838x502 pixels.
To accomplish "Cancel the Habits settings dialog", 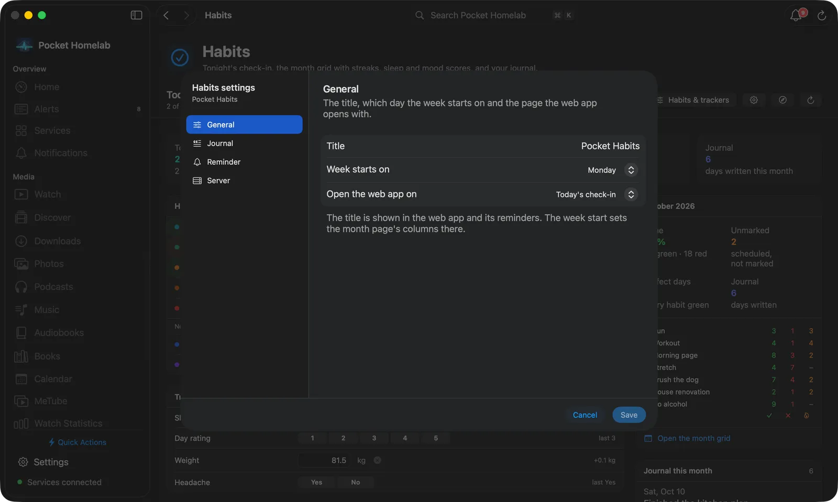I will (585, 415).
